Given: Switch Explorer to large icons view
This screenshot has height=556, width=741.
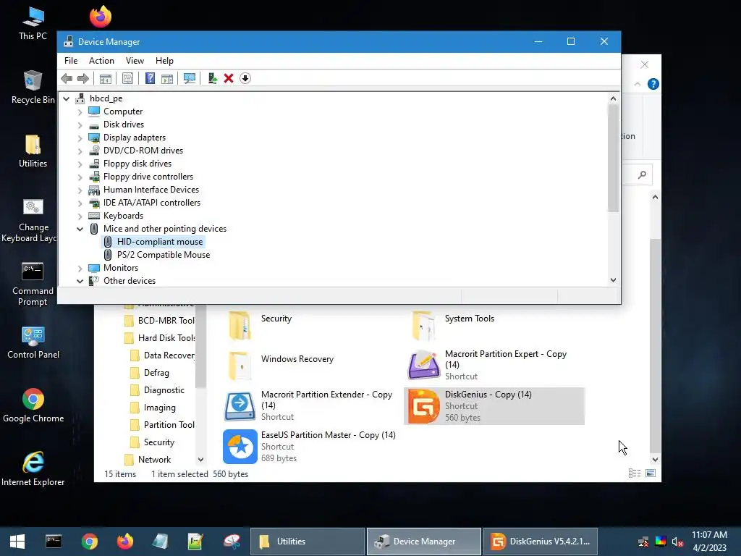Looking at the screenshot, I should click(x=651, y=473).
